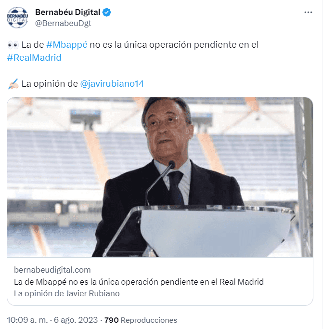Click the 'La opinión de Javier Rubiano' card subtitle
This screenshot has height=329, width=323.
[x=67, y=293]
